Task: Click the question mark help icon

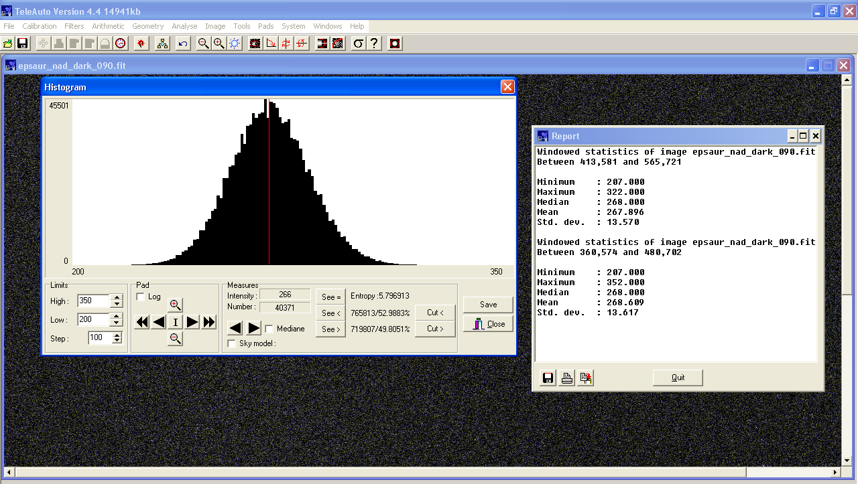Action: (375, 44)
